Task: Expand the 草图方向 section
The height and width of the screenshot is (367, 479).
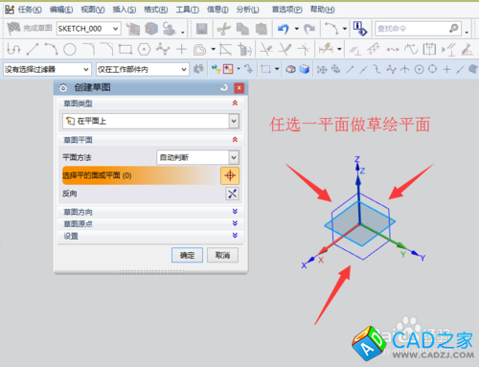Action: pos(235,212)
